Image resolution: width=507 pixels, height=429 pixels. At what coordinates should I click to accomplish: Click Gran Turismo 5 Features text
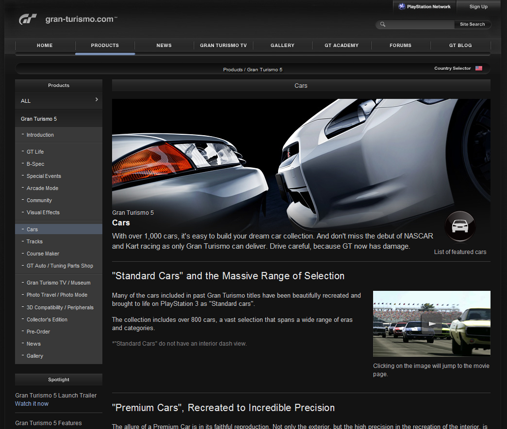pos(48,423)
